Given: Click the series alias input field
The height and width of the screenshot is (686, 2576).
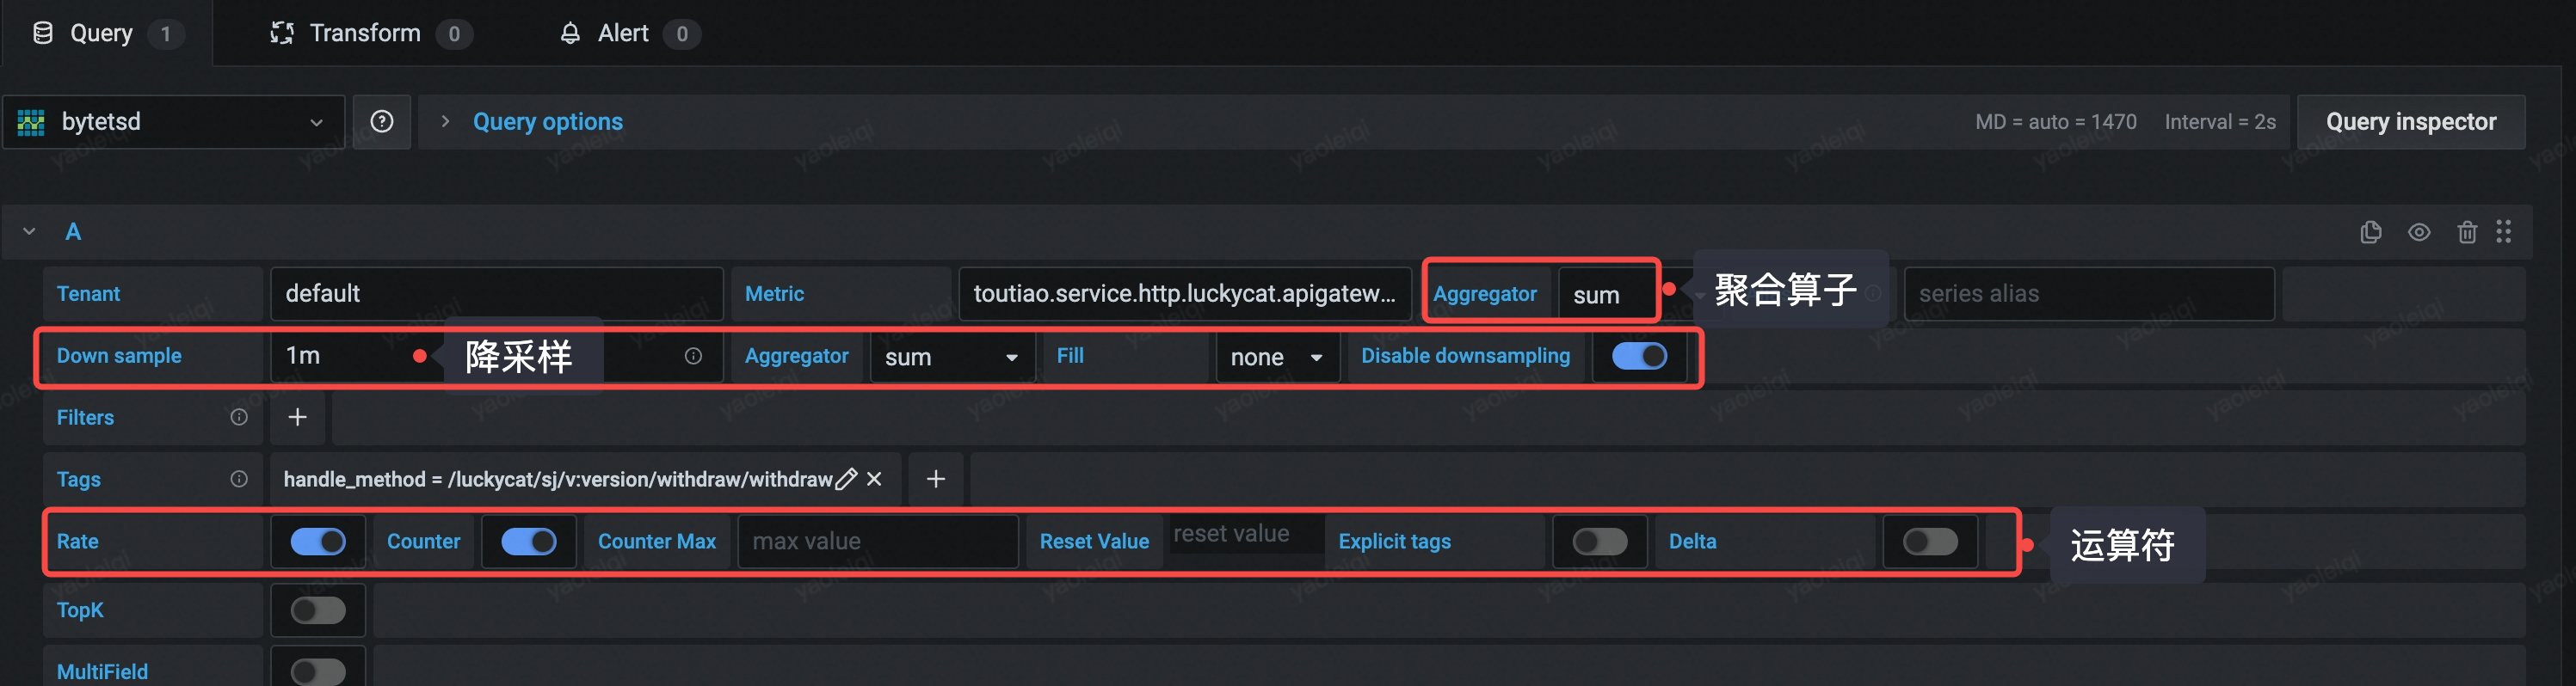Looking at the screenshot, I should pos(2088,294).
